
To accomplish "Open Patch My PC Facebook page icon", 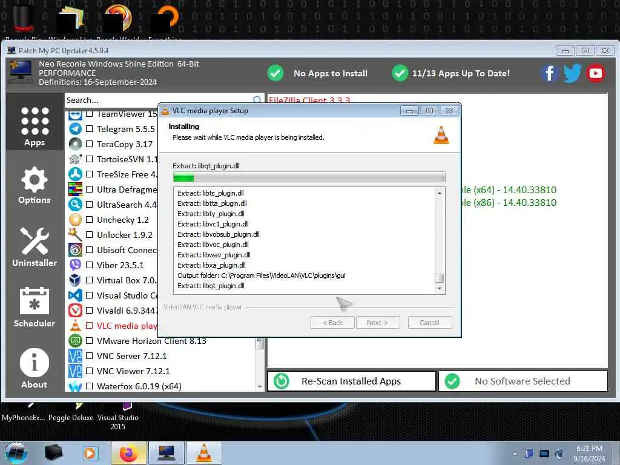I will [550, 73].
